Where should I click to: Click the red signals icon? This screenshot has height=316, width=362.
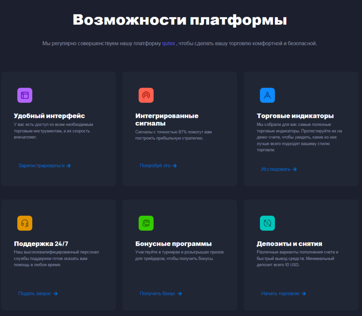pos(146,95)
